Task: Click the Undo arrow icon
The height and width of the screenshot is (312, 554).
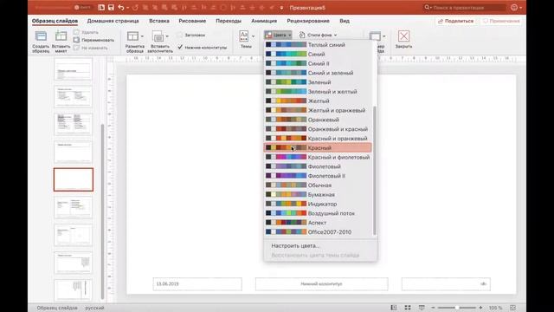Action: click(x=121, y=8)
